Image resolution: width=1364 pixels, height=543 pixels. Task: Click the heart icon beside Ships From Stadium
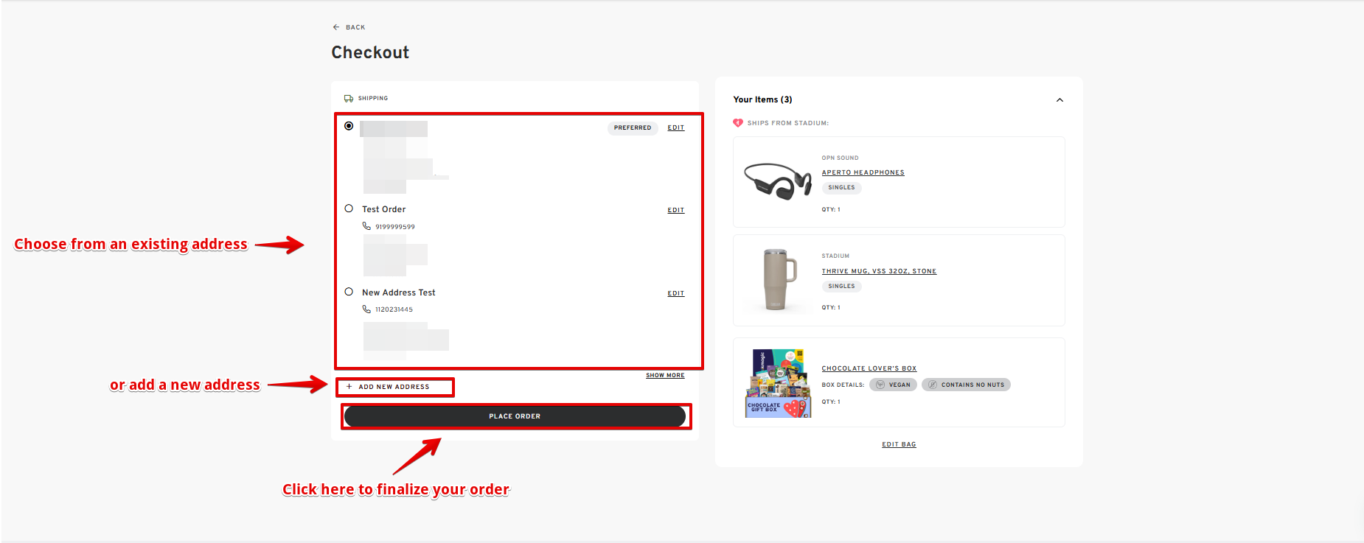[x=738, y=123]
